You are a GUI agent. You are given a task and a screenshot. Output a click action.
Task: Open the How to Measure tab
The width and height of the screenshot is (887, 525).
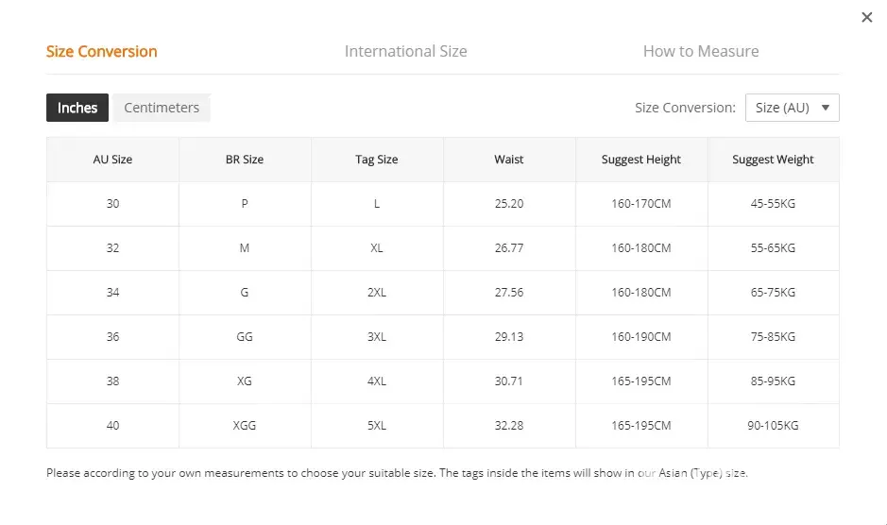[700, 51]
